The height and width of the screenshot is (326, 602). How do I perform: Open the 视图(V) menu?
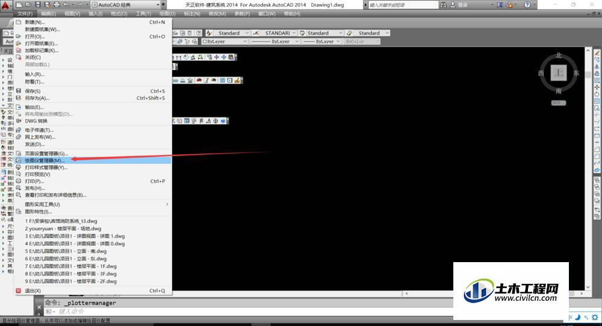72,13
